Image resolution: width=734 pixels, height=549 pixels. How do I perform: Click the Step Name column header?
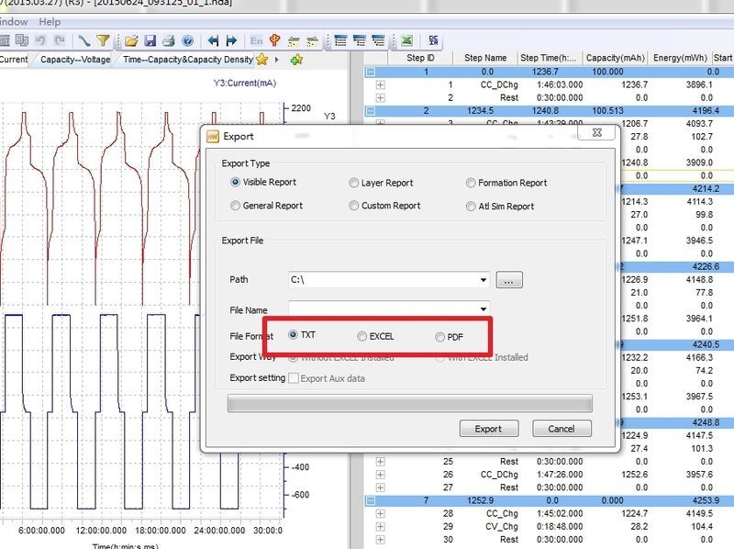pyautogui.click(x=485, y=58)
